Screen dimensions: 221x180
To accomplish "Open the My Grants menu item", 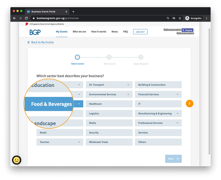I will click(62, 32).
